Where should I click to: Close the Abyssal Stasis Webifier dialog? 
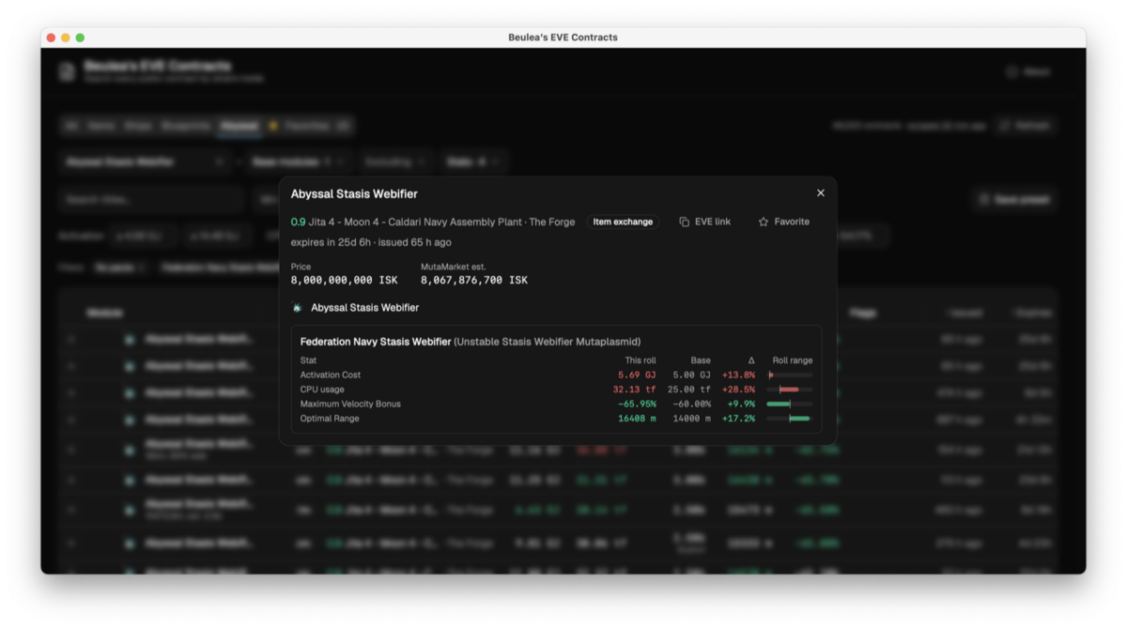click(x=820, y=193)
